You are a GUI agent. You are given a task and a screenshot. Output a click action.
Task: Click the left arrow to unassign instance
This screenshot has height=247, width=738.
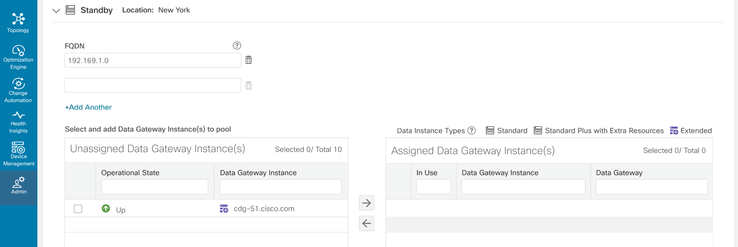(x=366, y=223)
